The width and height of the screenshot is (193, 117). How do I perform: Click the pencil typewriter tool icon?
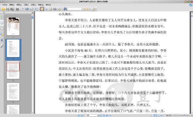(x=59, y=9)
